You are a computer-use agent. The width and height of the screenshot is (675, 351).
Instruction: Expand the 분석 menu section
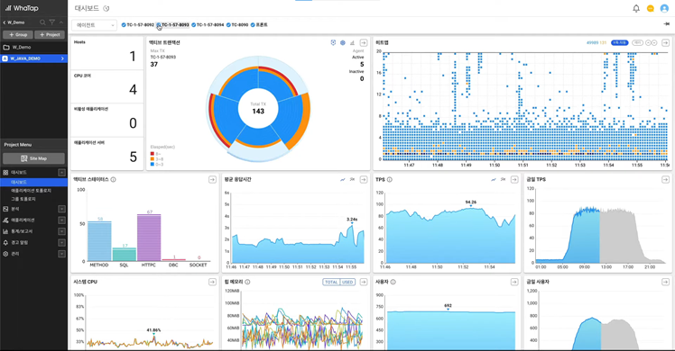coord(62,209)
